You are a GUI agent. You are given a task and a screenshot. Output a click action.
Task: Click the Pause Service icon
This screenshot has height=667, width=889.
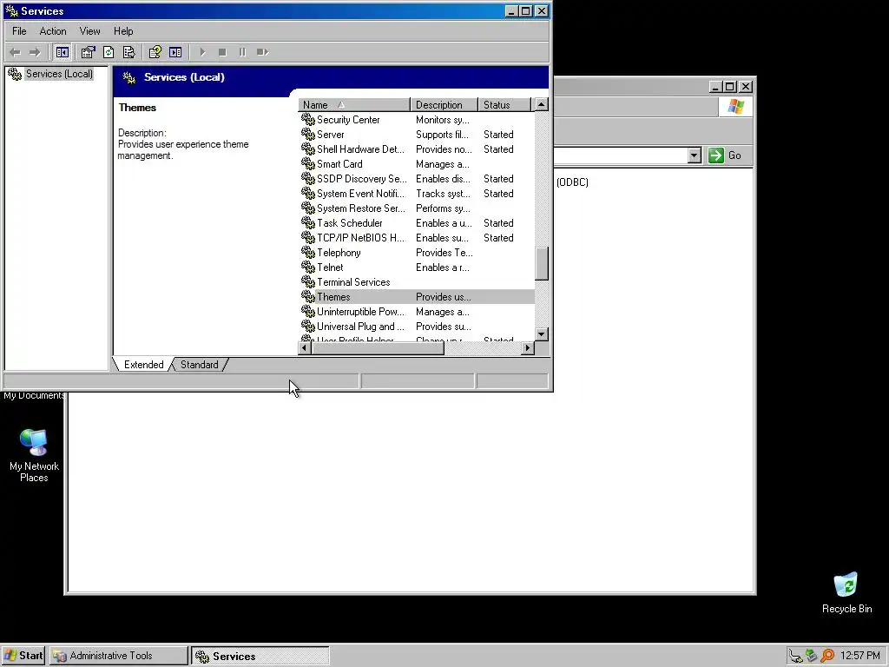pyautogui.click(x=243, y=52)
